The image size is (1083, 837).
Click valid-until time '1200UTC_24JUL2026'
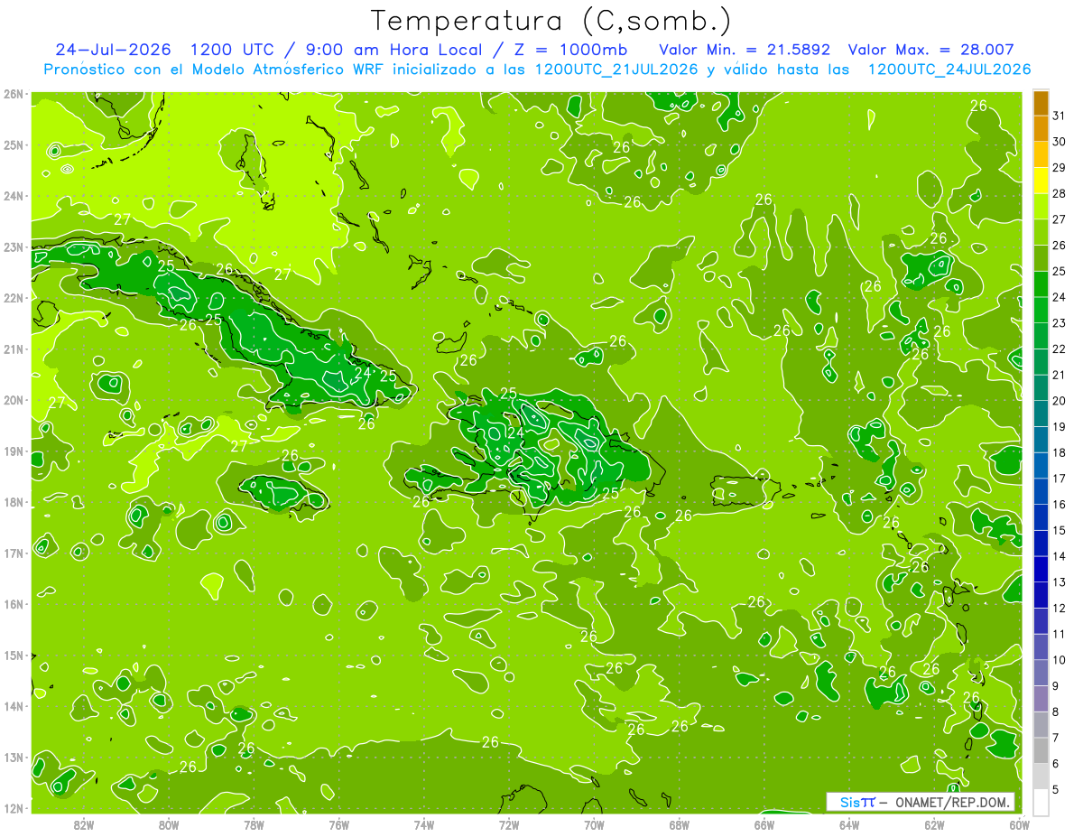point(949,70)
